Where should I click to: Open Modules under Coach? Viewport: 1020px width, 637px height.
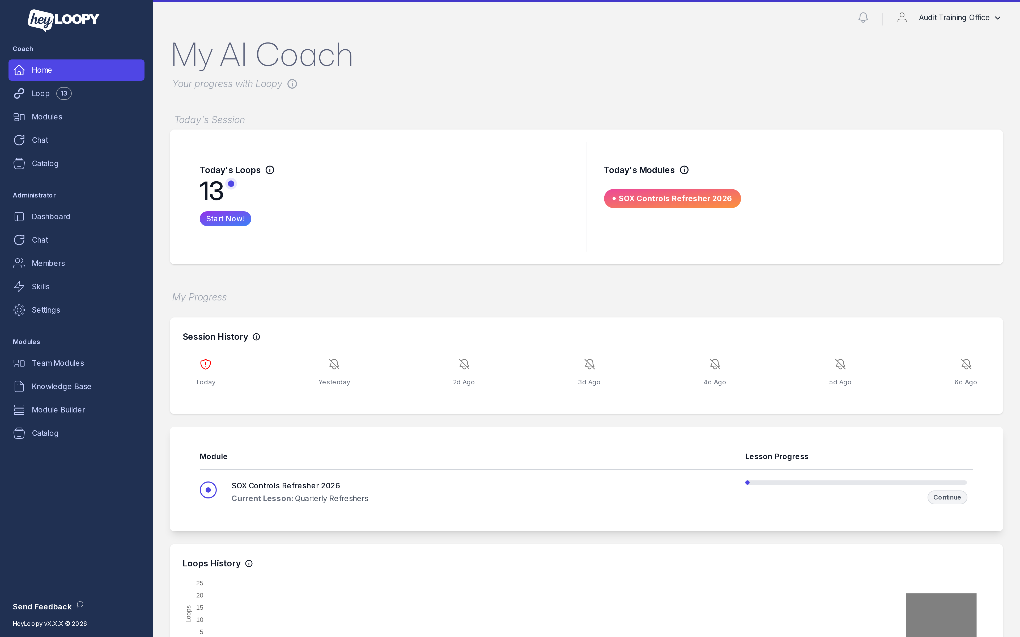pyautogui.click(x=76, y=117)
